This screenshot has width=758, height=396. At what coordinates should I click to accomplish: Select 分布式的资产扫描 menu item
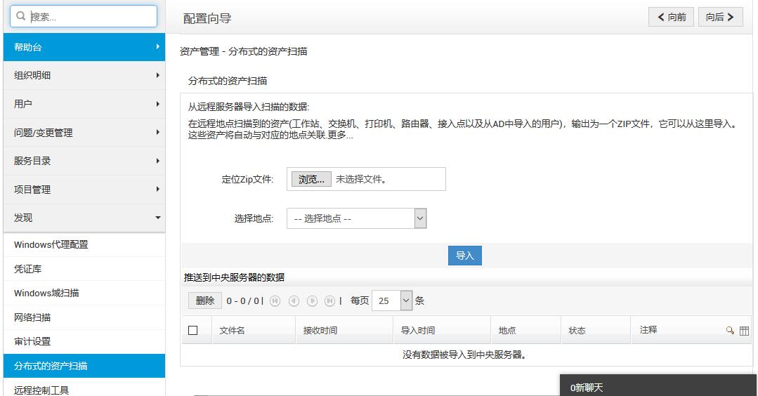[84, 366]
